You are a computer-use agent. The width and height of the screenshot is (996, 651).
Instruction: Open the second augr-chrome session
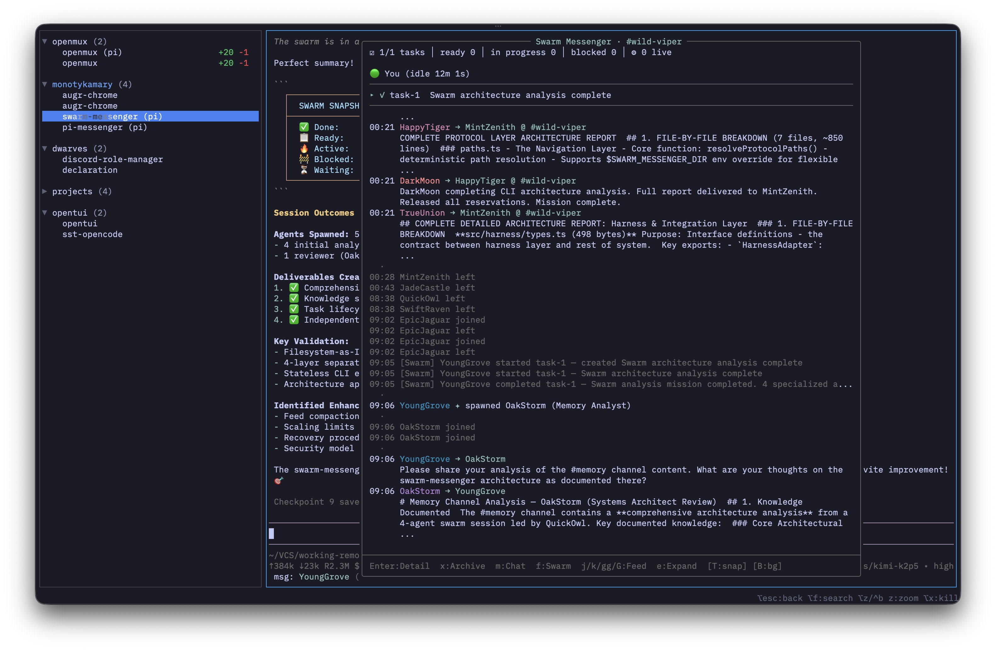pos(90,106)
